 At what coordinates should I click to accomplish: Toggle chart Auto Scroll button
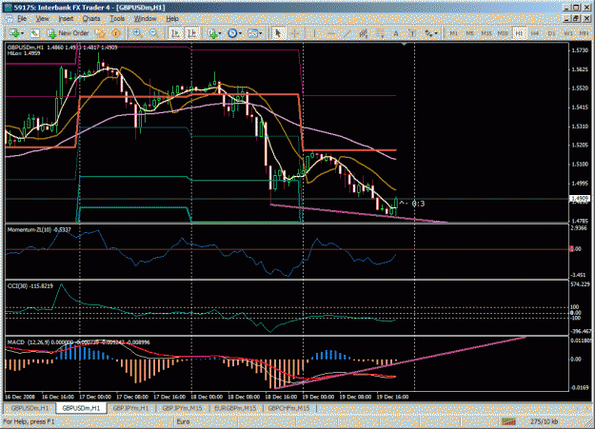coord(176,33)
